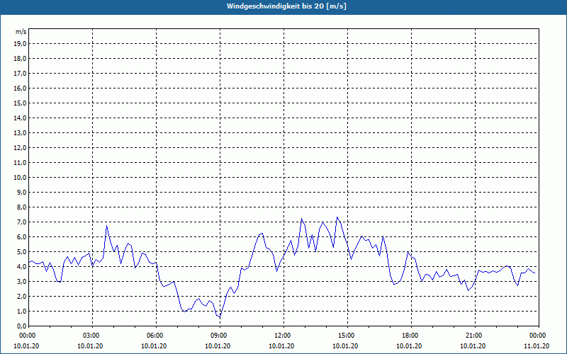The height and width of the screenshot is (354, 567).
Task: Select the "12,0" y-axis label
Action: (x=20, y=148)
